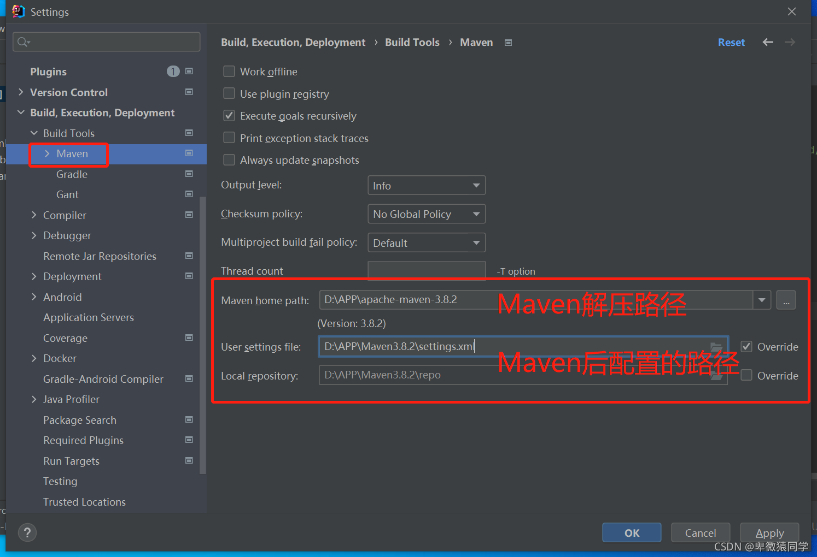This screenshot has height=557, width=817.
Task: Open the Testing settings page
Action: (x=60, y=481)
